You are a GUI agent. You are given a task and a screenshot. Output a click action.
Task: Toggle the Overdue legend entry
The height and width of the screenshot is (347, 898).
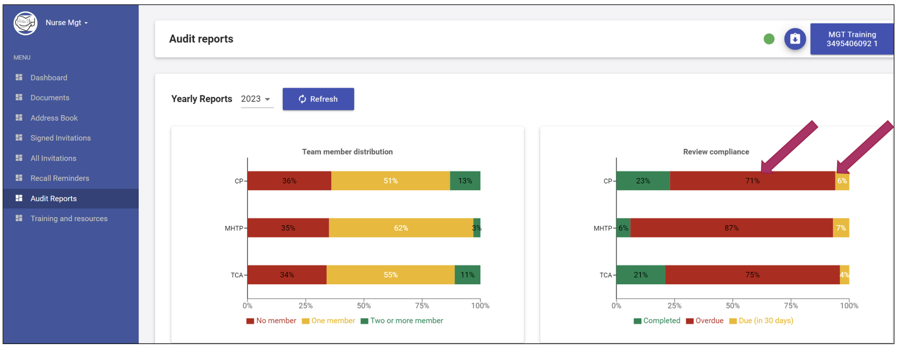[x=705, y=321]
